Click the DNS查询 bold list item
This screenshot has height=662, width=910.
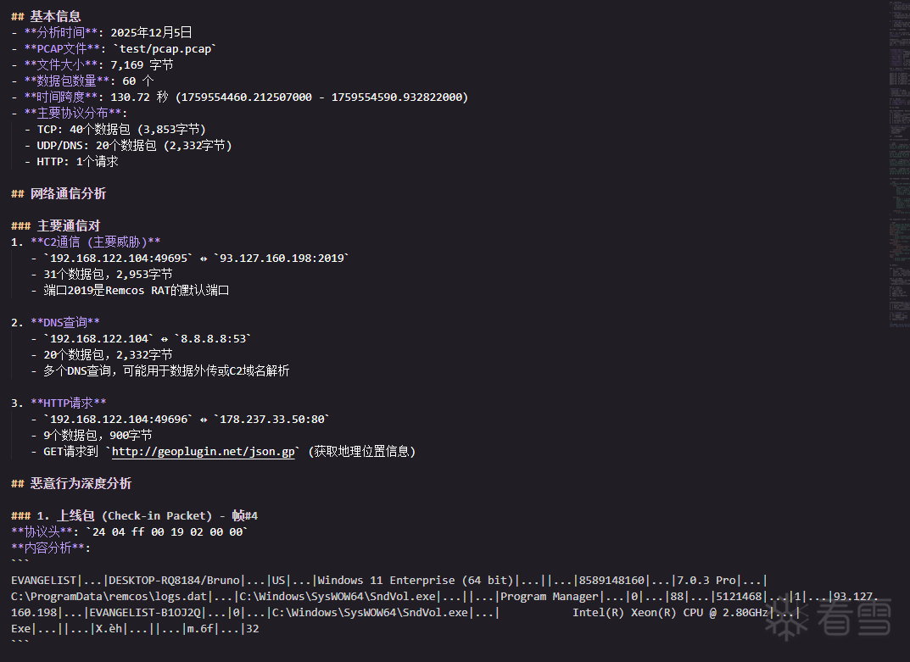point(65,323)
